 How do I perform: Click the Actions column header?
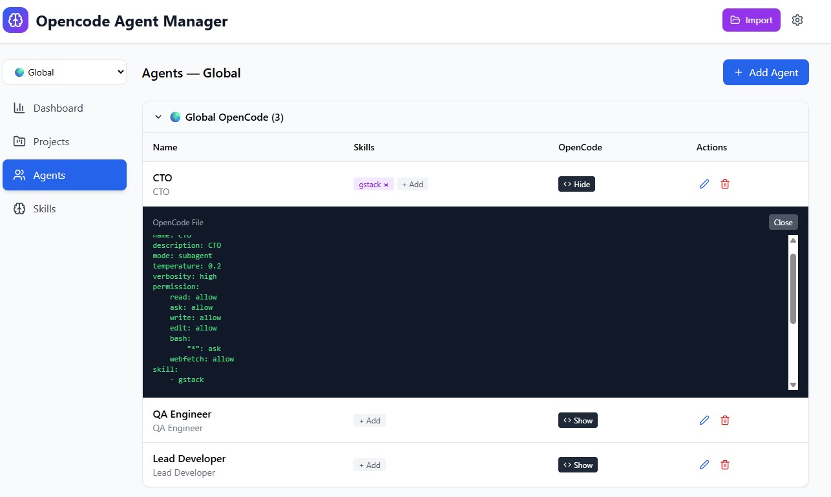711,147
